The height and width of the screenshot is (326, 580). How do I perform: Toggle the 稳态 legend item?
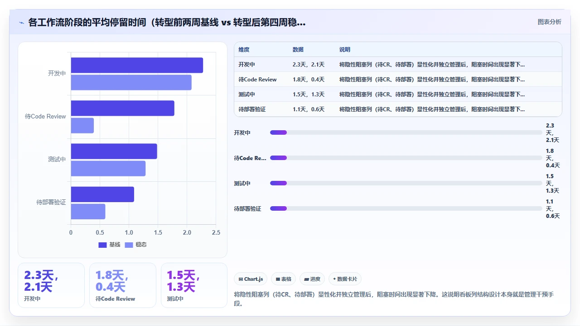click(135, 245)
